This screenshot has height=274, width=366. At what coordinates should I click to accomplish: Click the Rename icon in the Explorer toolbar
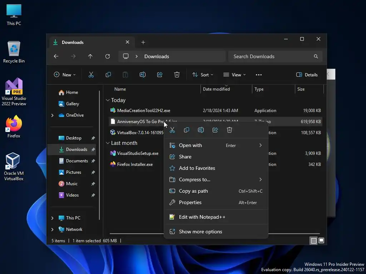point(142,75)
